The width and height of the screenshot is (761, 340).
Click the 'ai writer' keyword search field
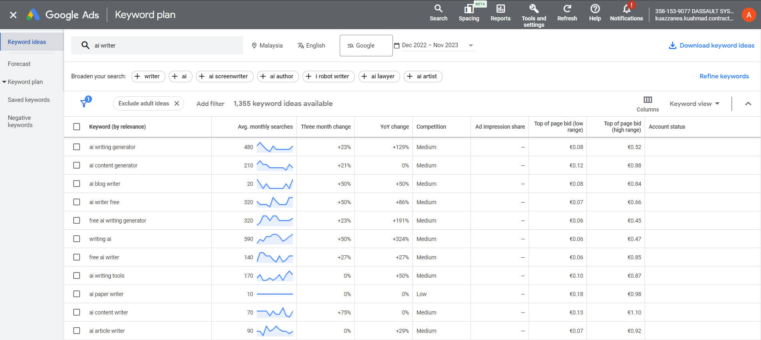pyautogui.click(x=164, y=46)
